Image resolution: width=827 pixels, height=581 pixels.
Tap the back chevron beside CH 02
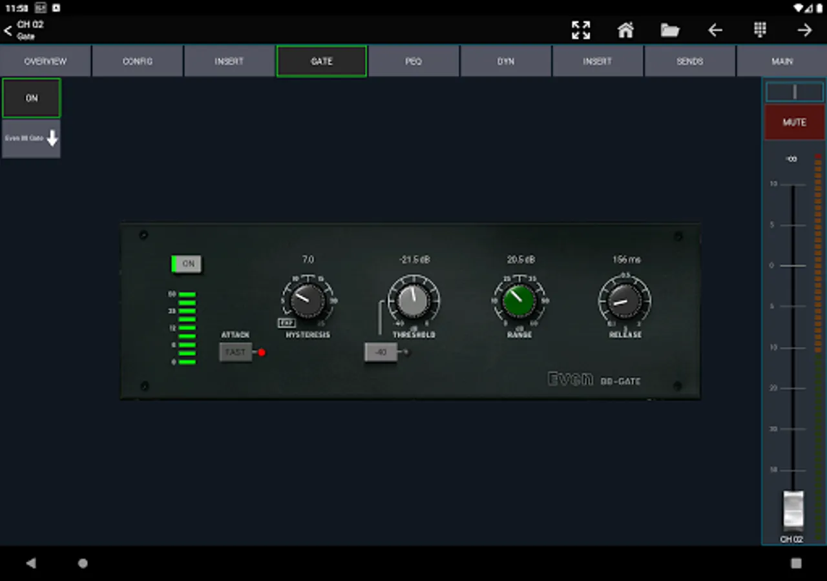point(8,30)
